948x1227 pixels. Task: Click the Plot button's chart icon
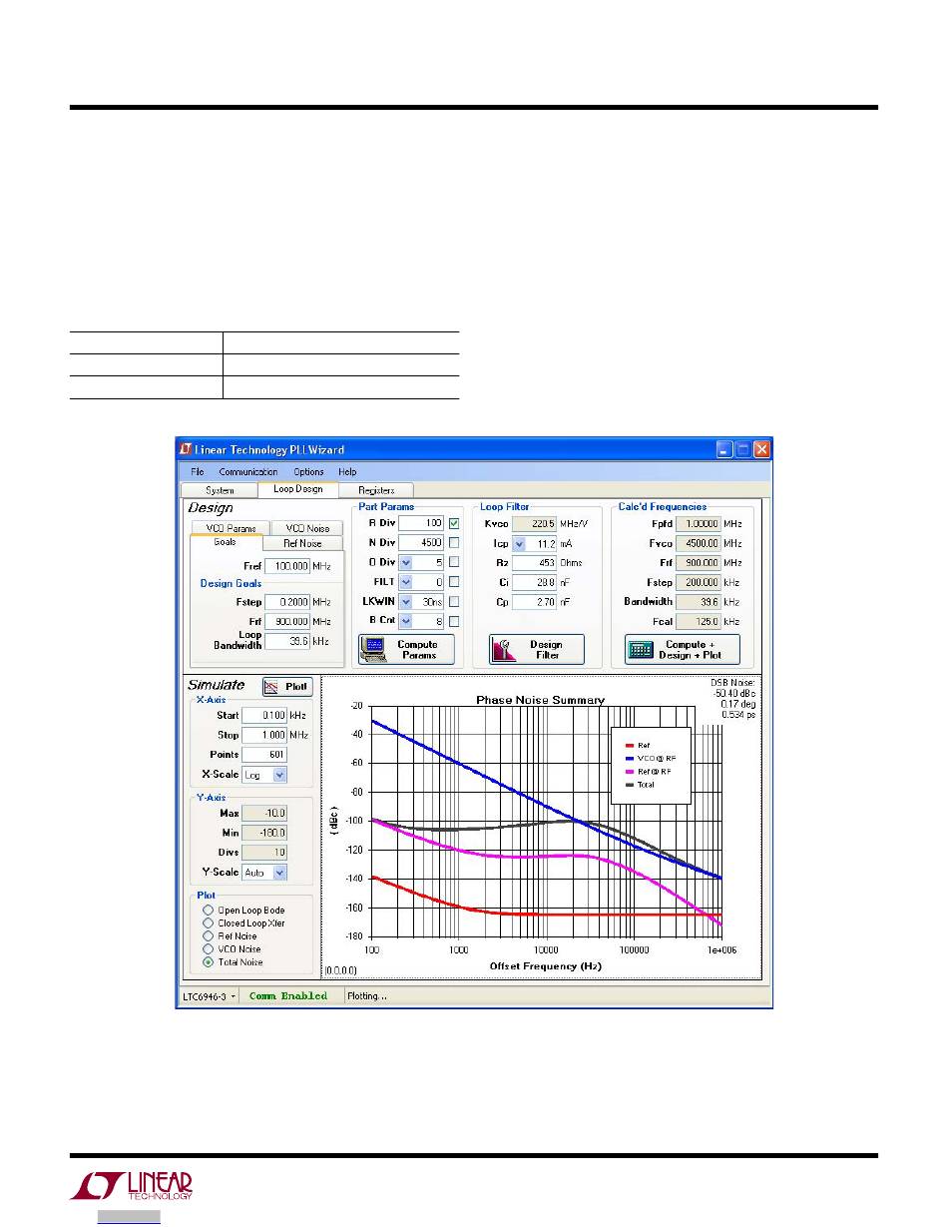[272, 687]
